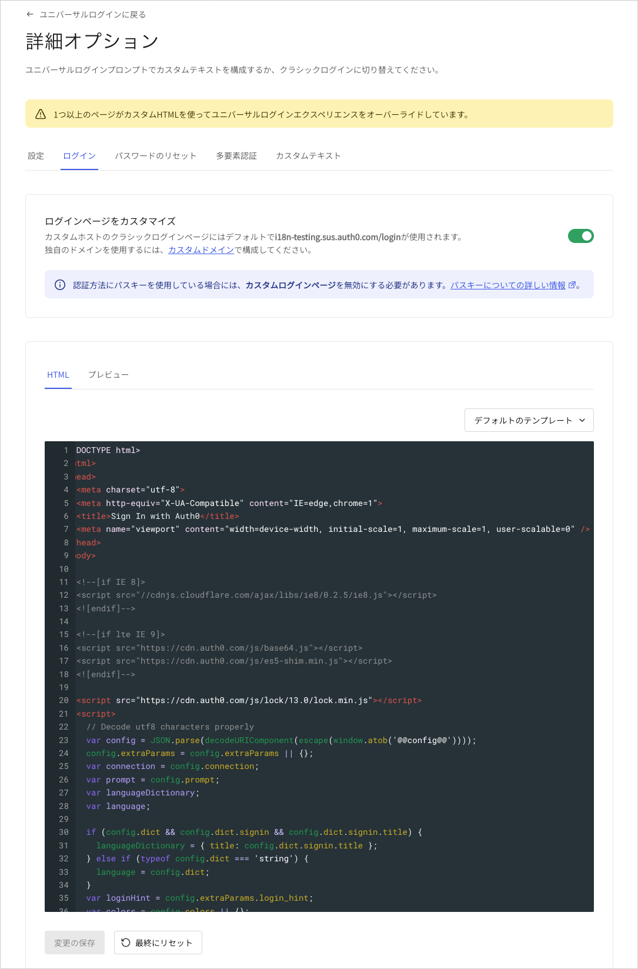Click the 詳細オプション page heading
This screenshot has height=969, width=638.
tap(92, 41)
